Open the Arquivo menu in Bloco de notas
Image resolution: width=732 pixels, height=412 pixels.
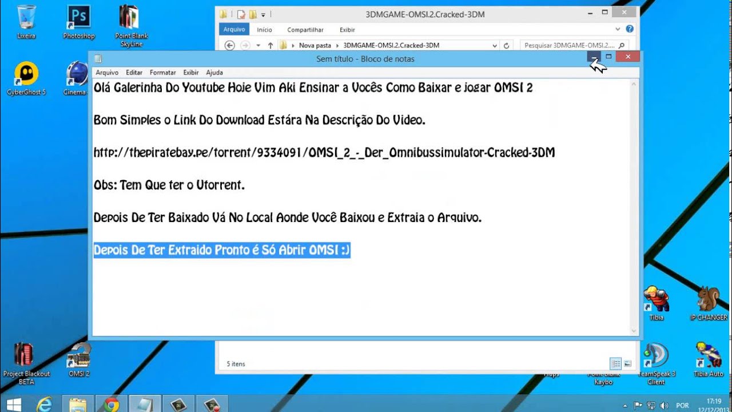[x=107, y=73]
